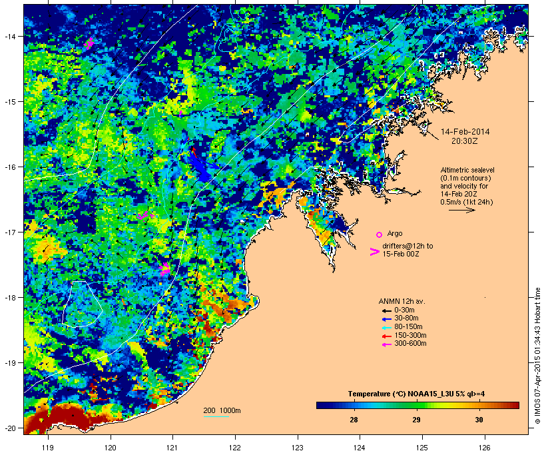
Task: Click the '14-Feb-2014' date label
Action: (x=465, y=132)
